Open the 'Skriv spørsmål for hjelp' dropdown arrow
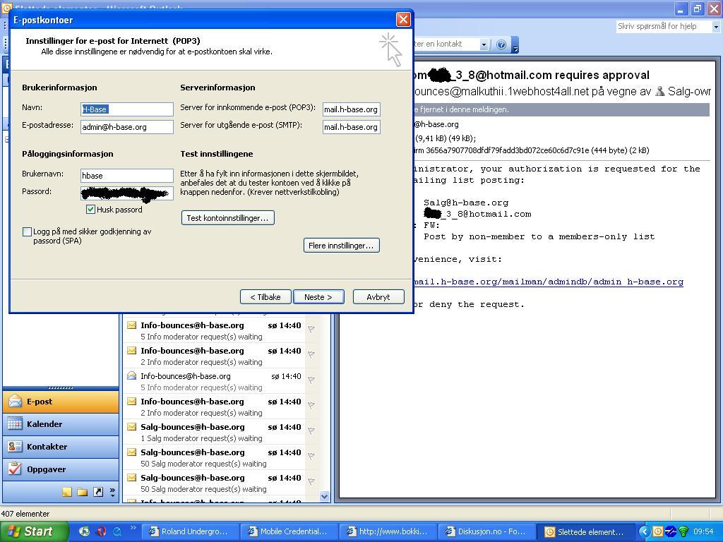This screenshot has width=723, height=542. 716,27
